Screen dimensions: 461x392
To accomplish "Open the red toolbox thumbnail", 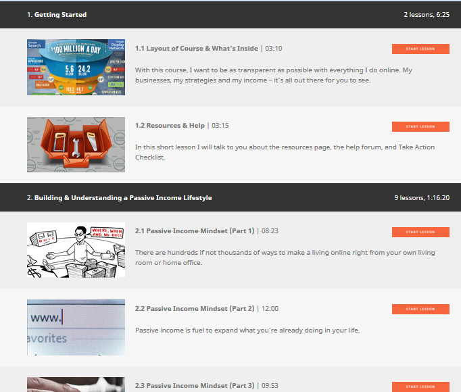I will point(76,145).
